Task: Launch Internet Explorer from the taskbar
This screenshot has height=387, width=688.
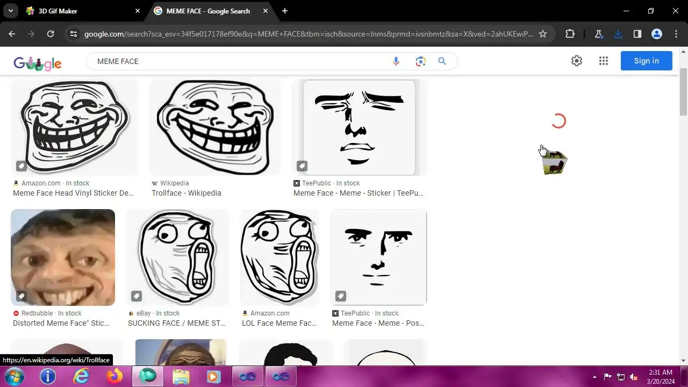Action: pyautogui.click(x=81, y=376)
